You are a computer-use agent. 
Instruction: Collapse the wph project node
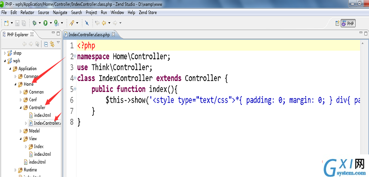click(x=5, y=61)
